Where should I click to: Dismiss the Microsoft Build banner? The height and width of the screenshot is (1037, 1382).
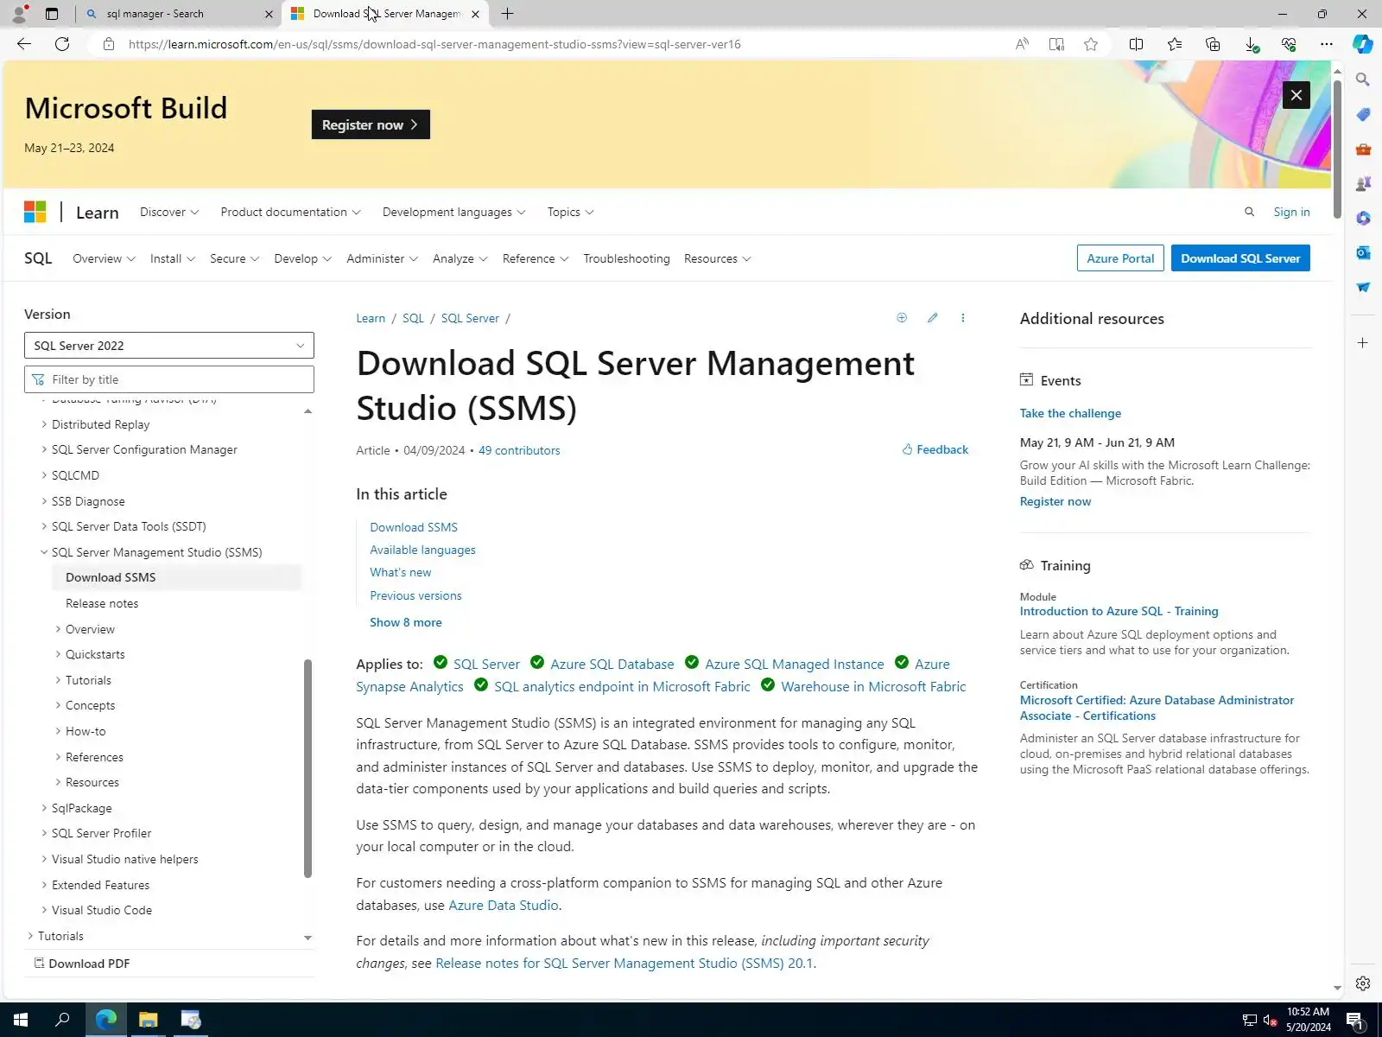click(x=1296, y=95)
